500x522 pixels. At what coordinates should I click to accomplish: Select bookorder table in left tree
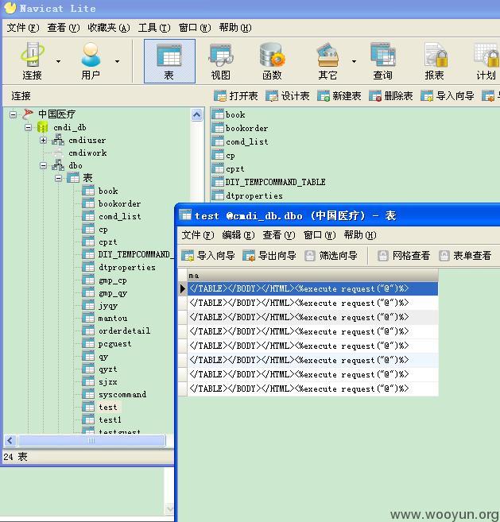pyautogui.click(x=119, y=203)
